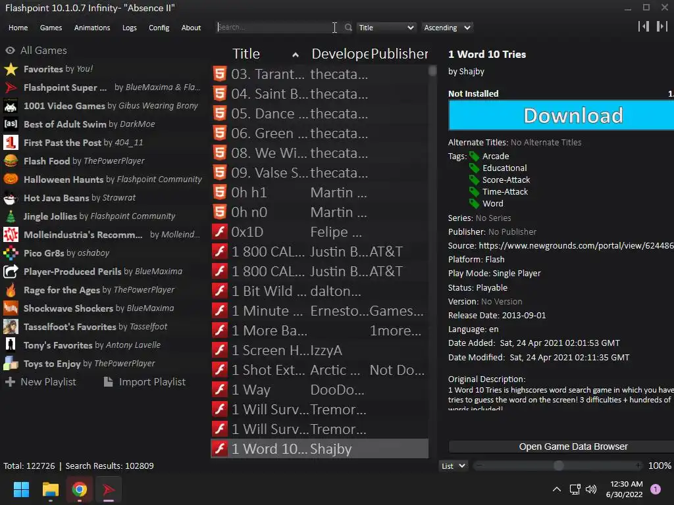Open the Hot Java Beans icon
Viewport: 674px width, 505px height.
tap(11, 198)
